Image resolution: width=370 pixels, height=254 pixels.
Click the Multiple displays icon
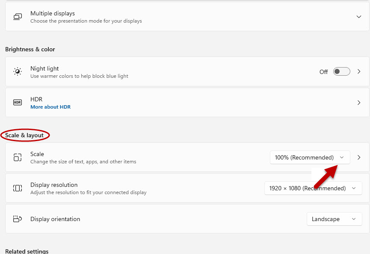coord(18,17)
